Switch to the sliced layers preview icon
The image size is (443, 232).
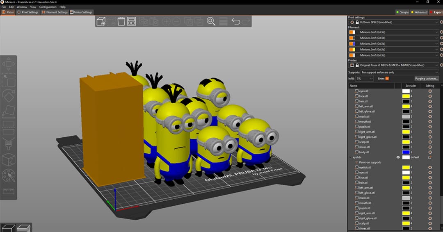[x=24, y=228]
